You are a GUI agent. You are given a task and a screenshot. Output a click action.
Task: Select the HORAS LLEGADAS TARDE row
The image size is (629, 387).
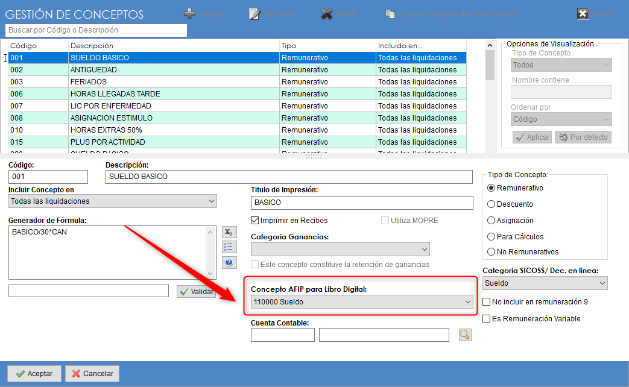tap(238, 94)
